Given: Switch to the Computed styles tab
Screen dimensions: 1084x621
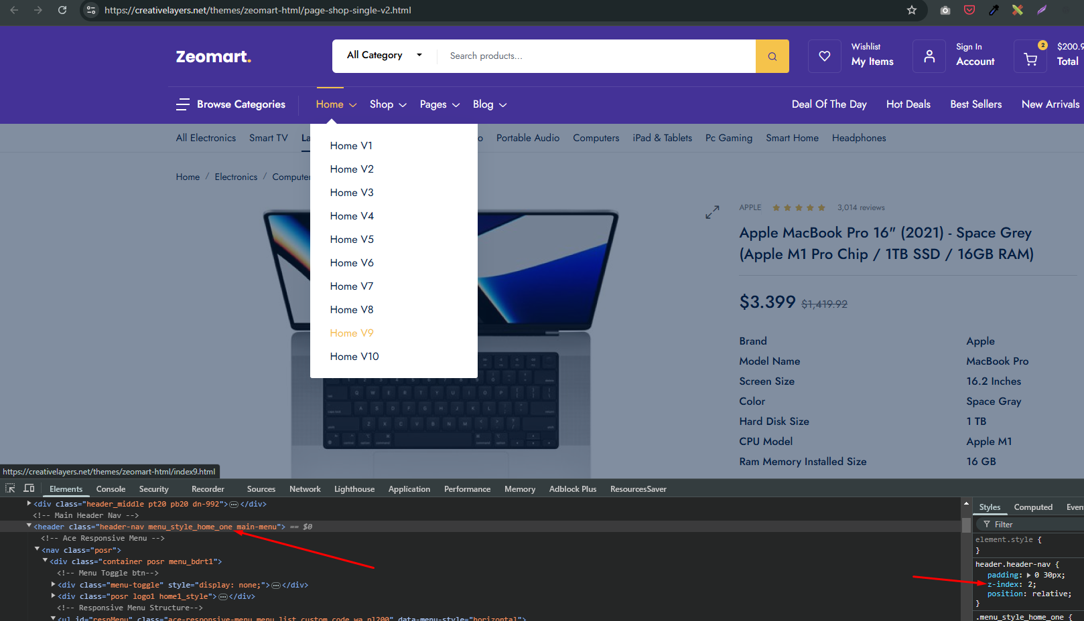Looking at the screenshot, I should (1033, 507).
